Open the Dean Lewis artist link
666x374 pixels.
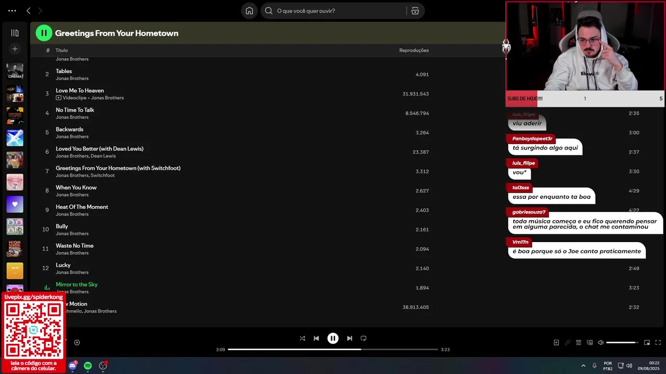point(103,156)
